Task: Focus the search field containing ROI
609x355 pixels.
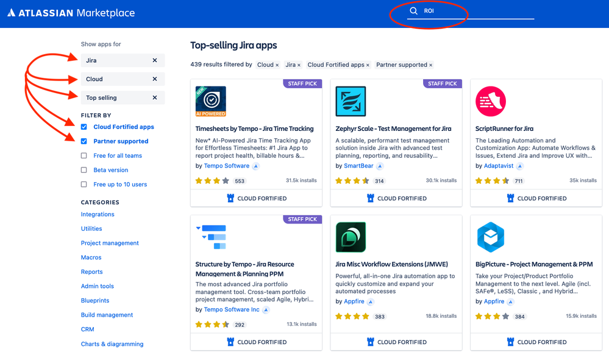Action: tap(471, 11)
